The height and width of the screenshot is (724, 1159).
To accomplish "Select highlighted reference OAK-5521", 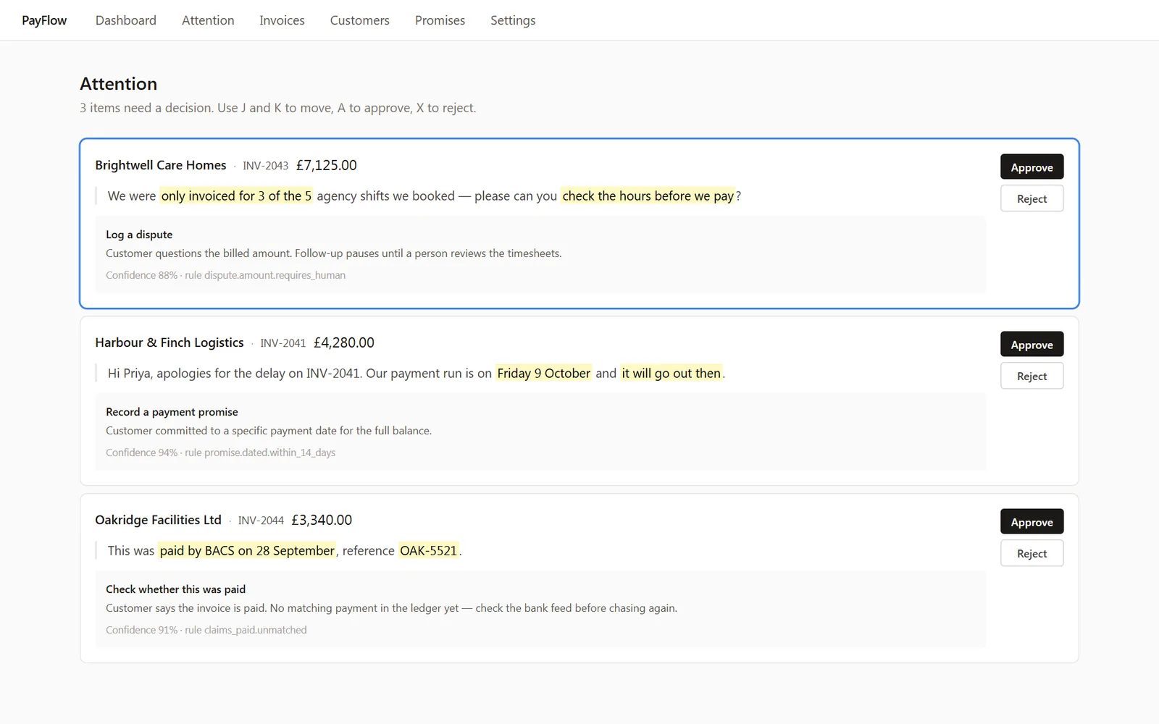I will (x=429, y=550).
